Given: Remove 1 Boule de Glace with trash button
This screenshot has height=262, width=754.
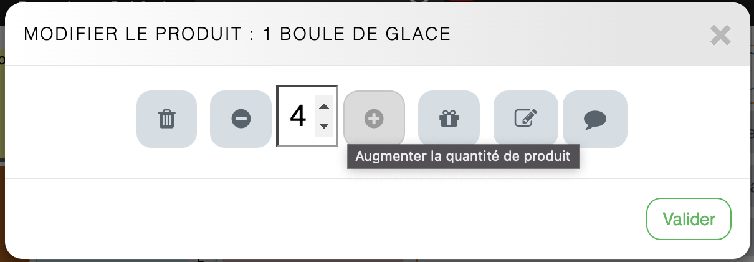Looking at the screenshot, I should (166, 119).
